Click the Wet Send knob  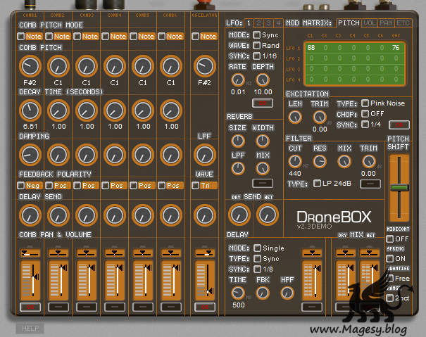[x=268, y=215]
